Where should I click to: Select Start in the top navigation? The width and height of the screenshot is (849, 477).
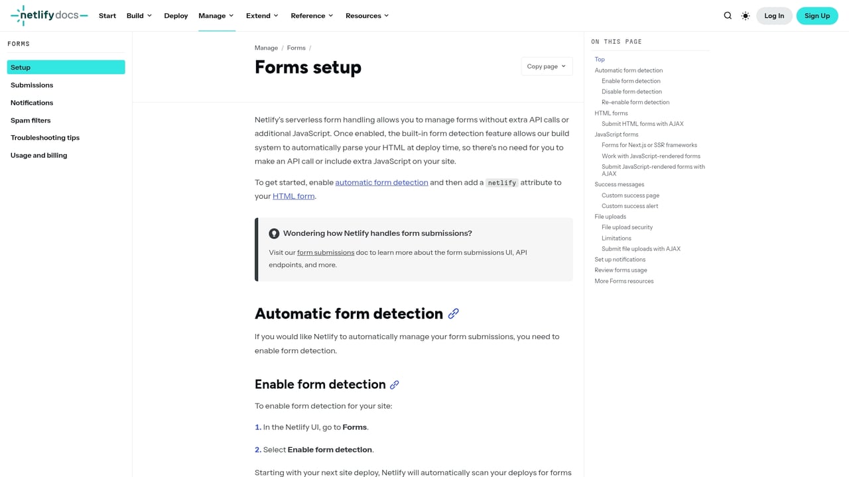(107, 15)
